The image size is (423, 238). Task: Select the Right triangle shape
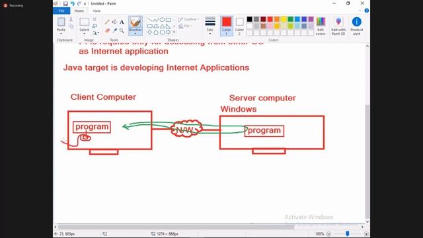[169, 26]
